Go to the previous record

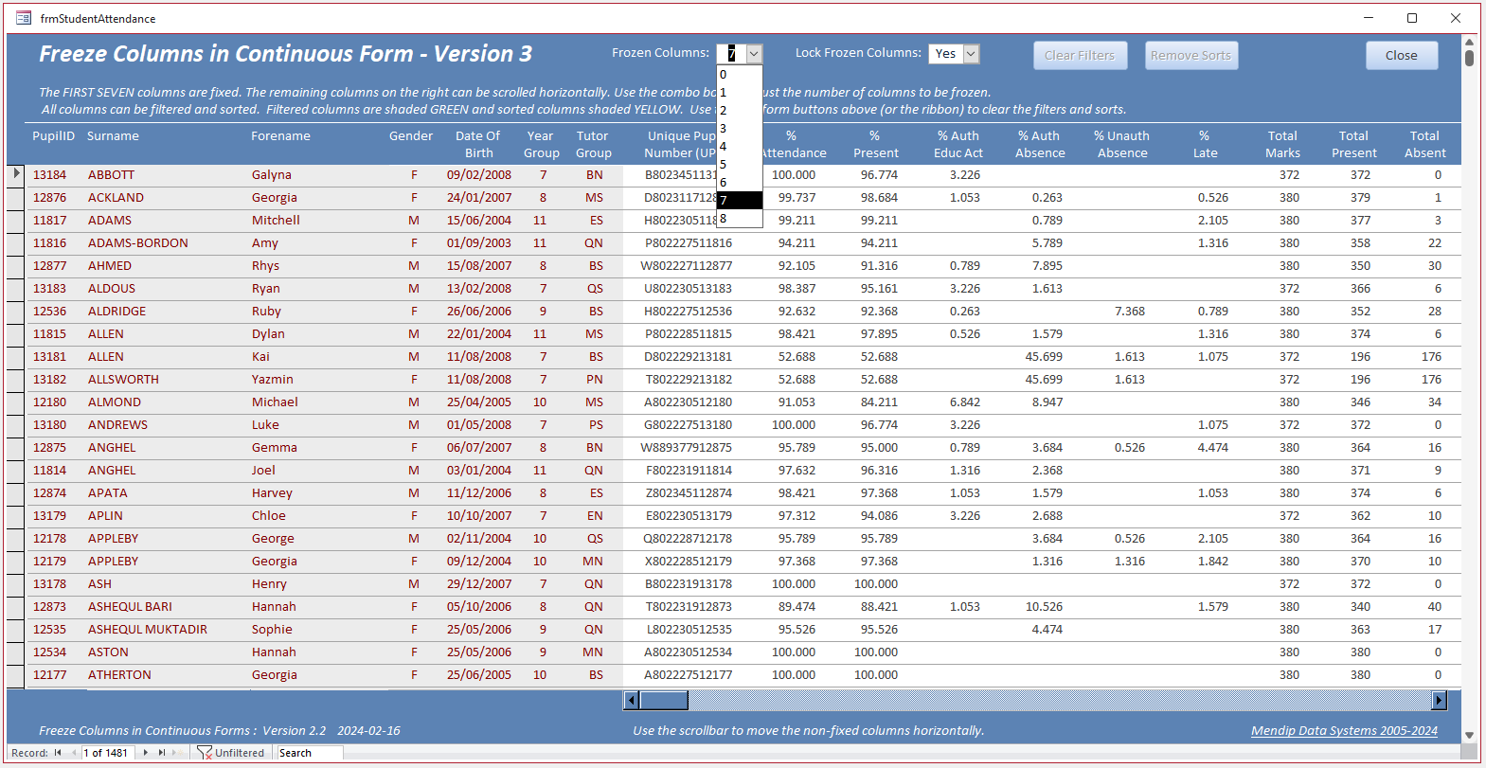(x=74, y=753)
